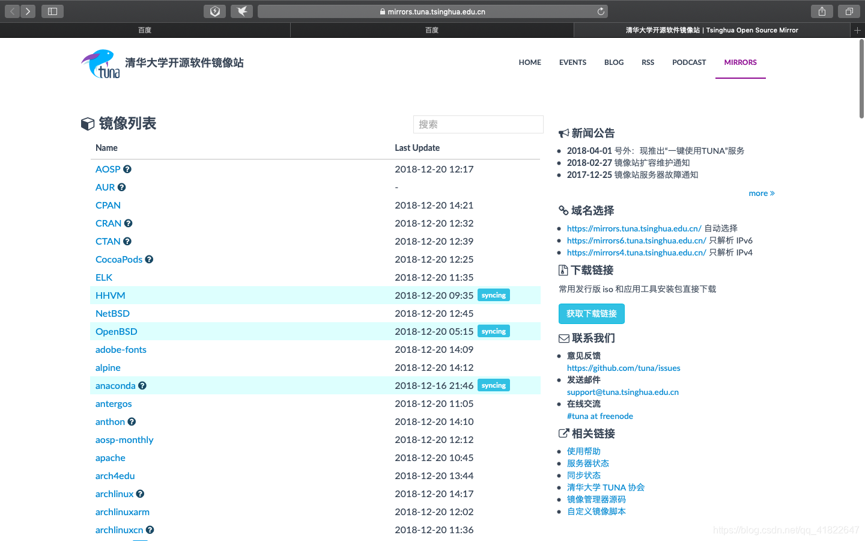Open the alpine mirror link

(108, 368)
